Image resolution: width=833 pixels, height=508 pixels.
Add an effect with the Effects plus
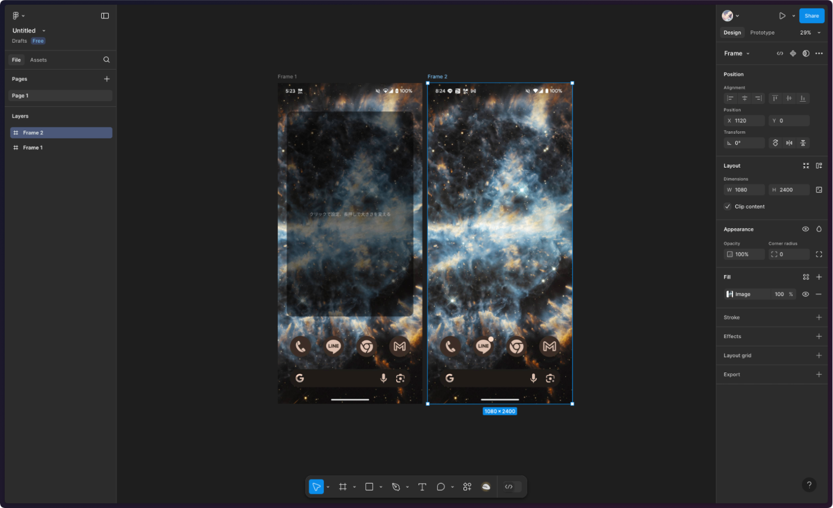[819, 336]
